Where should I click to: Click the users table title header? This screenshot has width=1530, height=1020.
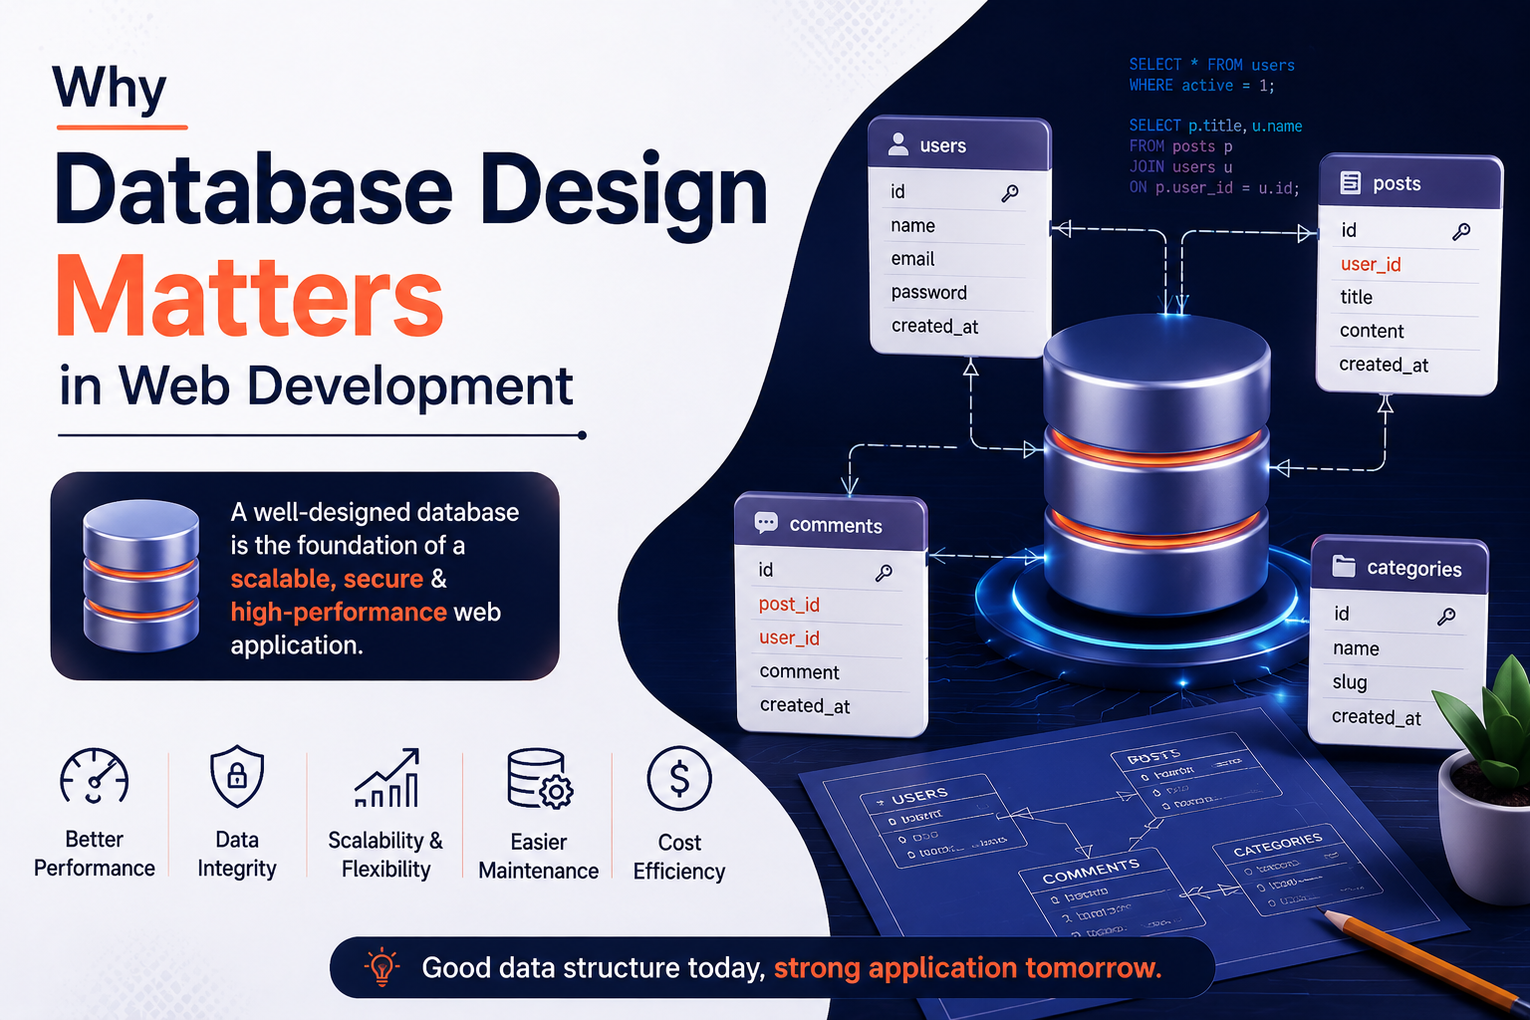tap(959, 144)
